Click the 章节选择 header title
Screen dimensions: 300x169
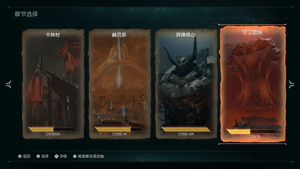point(26,14)
